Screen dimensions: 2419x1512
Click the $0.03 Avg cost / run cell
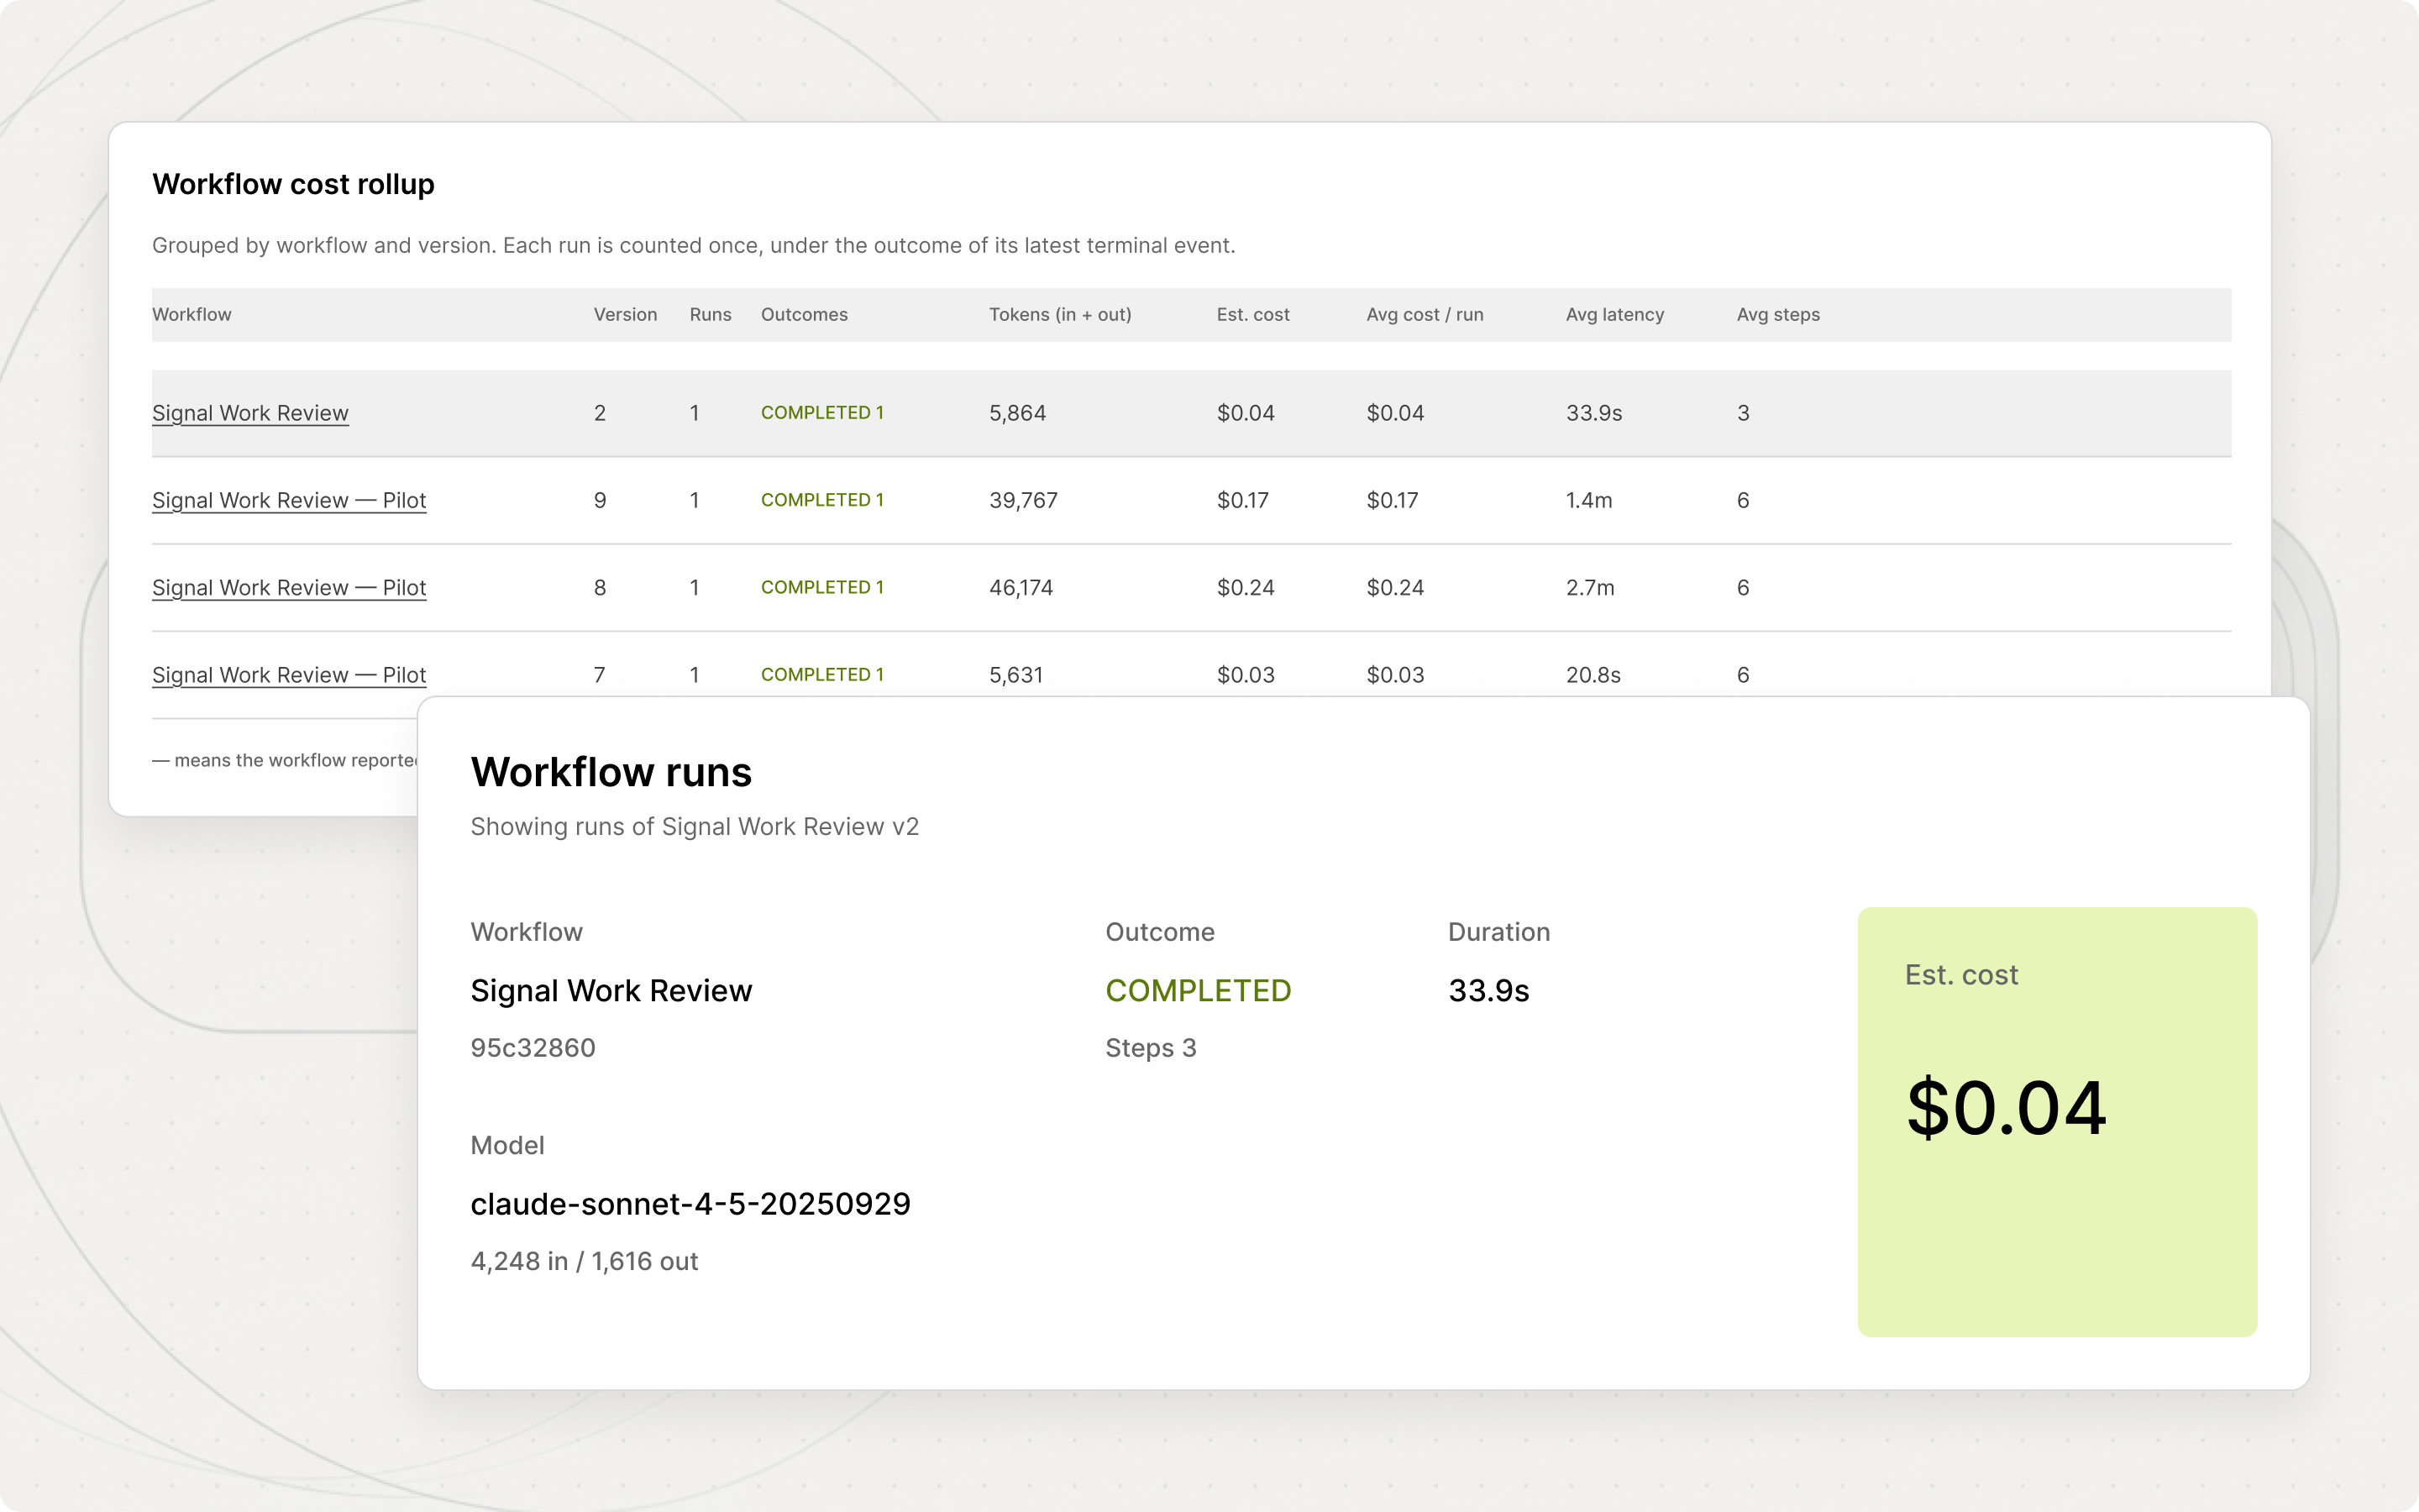pyautogui.click(x=1395, y=675)
